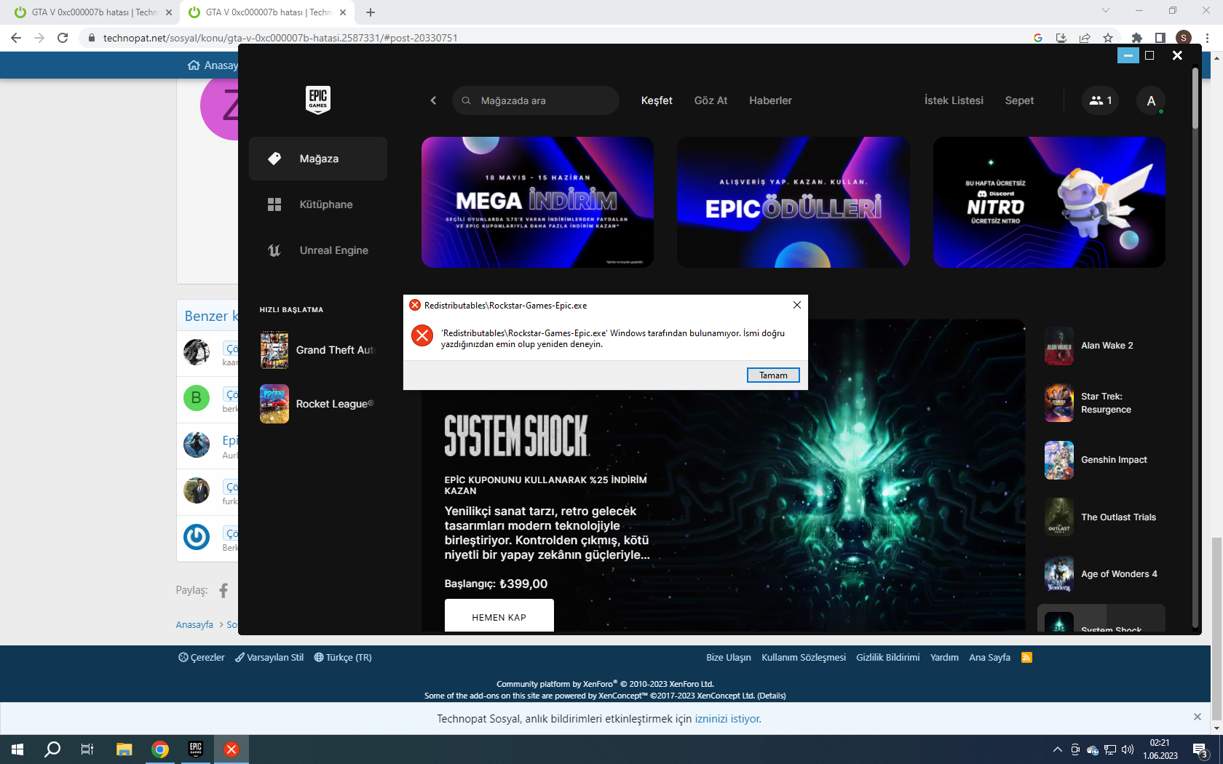This screenshot has width=1223, height=764.
Task: Open Grand Theft Auto V quick launch thumbnail
Action: tap(274, 350)
